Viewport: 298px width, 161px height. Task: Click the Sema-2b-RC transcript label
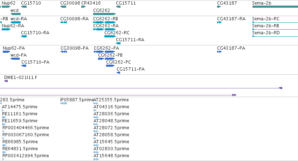[x=266, y=19]
